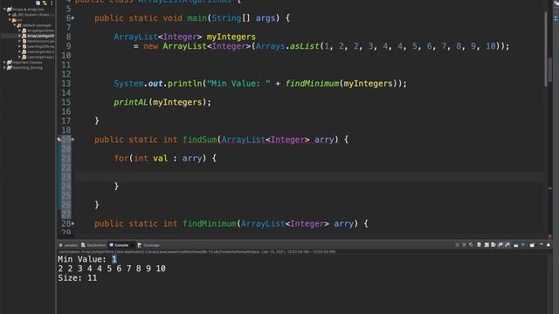Select BankAccount file in the tree

pyautogui.click(x=41, y=41)
